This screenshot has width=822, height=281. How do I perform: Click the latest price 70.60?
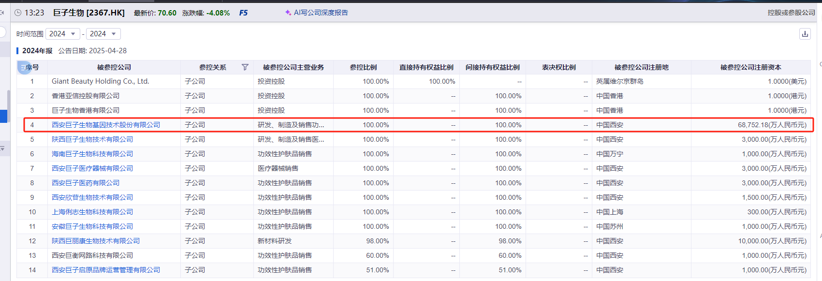(167, 13)
